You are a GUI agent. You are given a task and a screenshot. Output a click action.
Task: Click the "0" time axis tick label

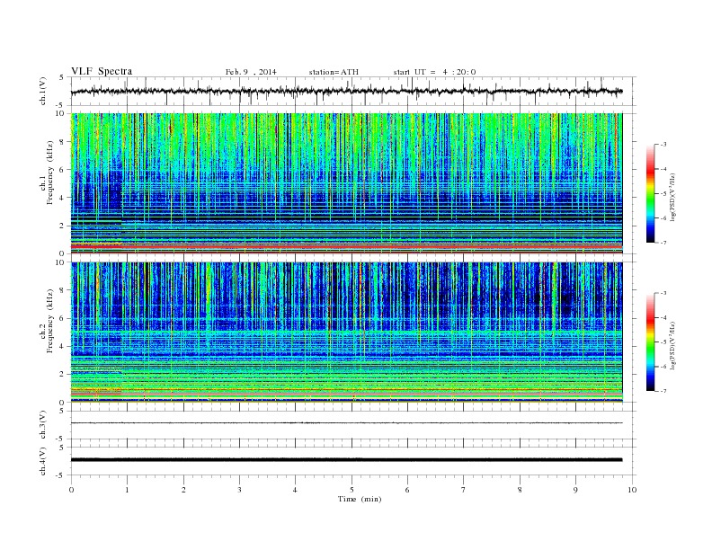(x=71, y=490)
